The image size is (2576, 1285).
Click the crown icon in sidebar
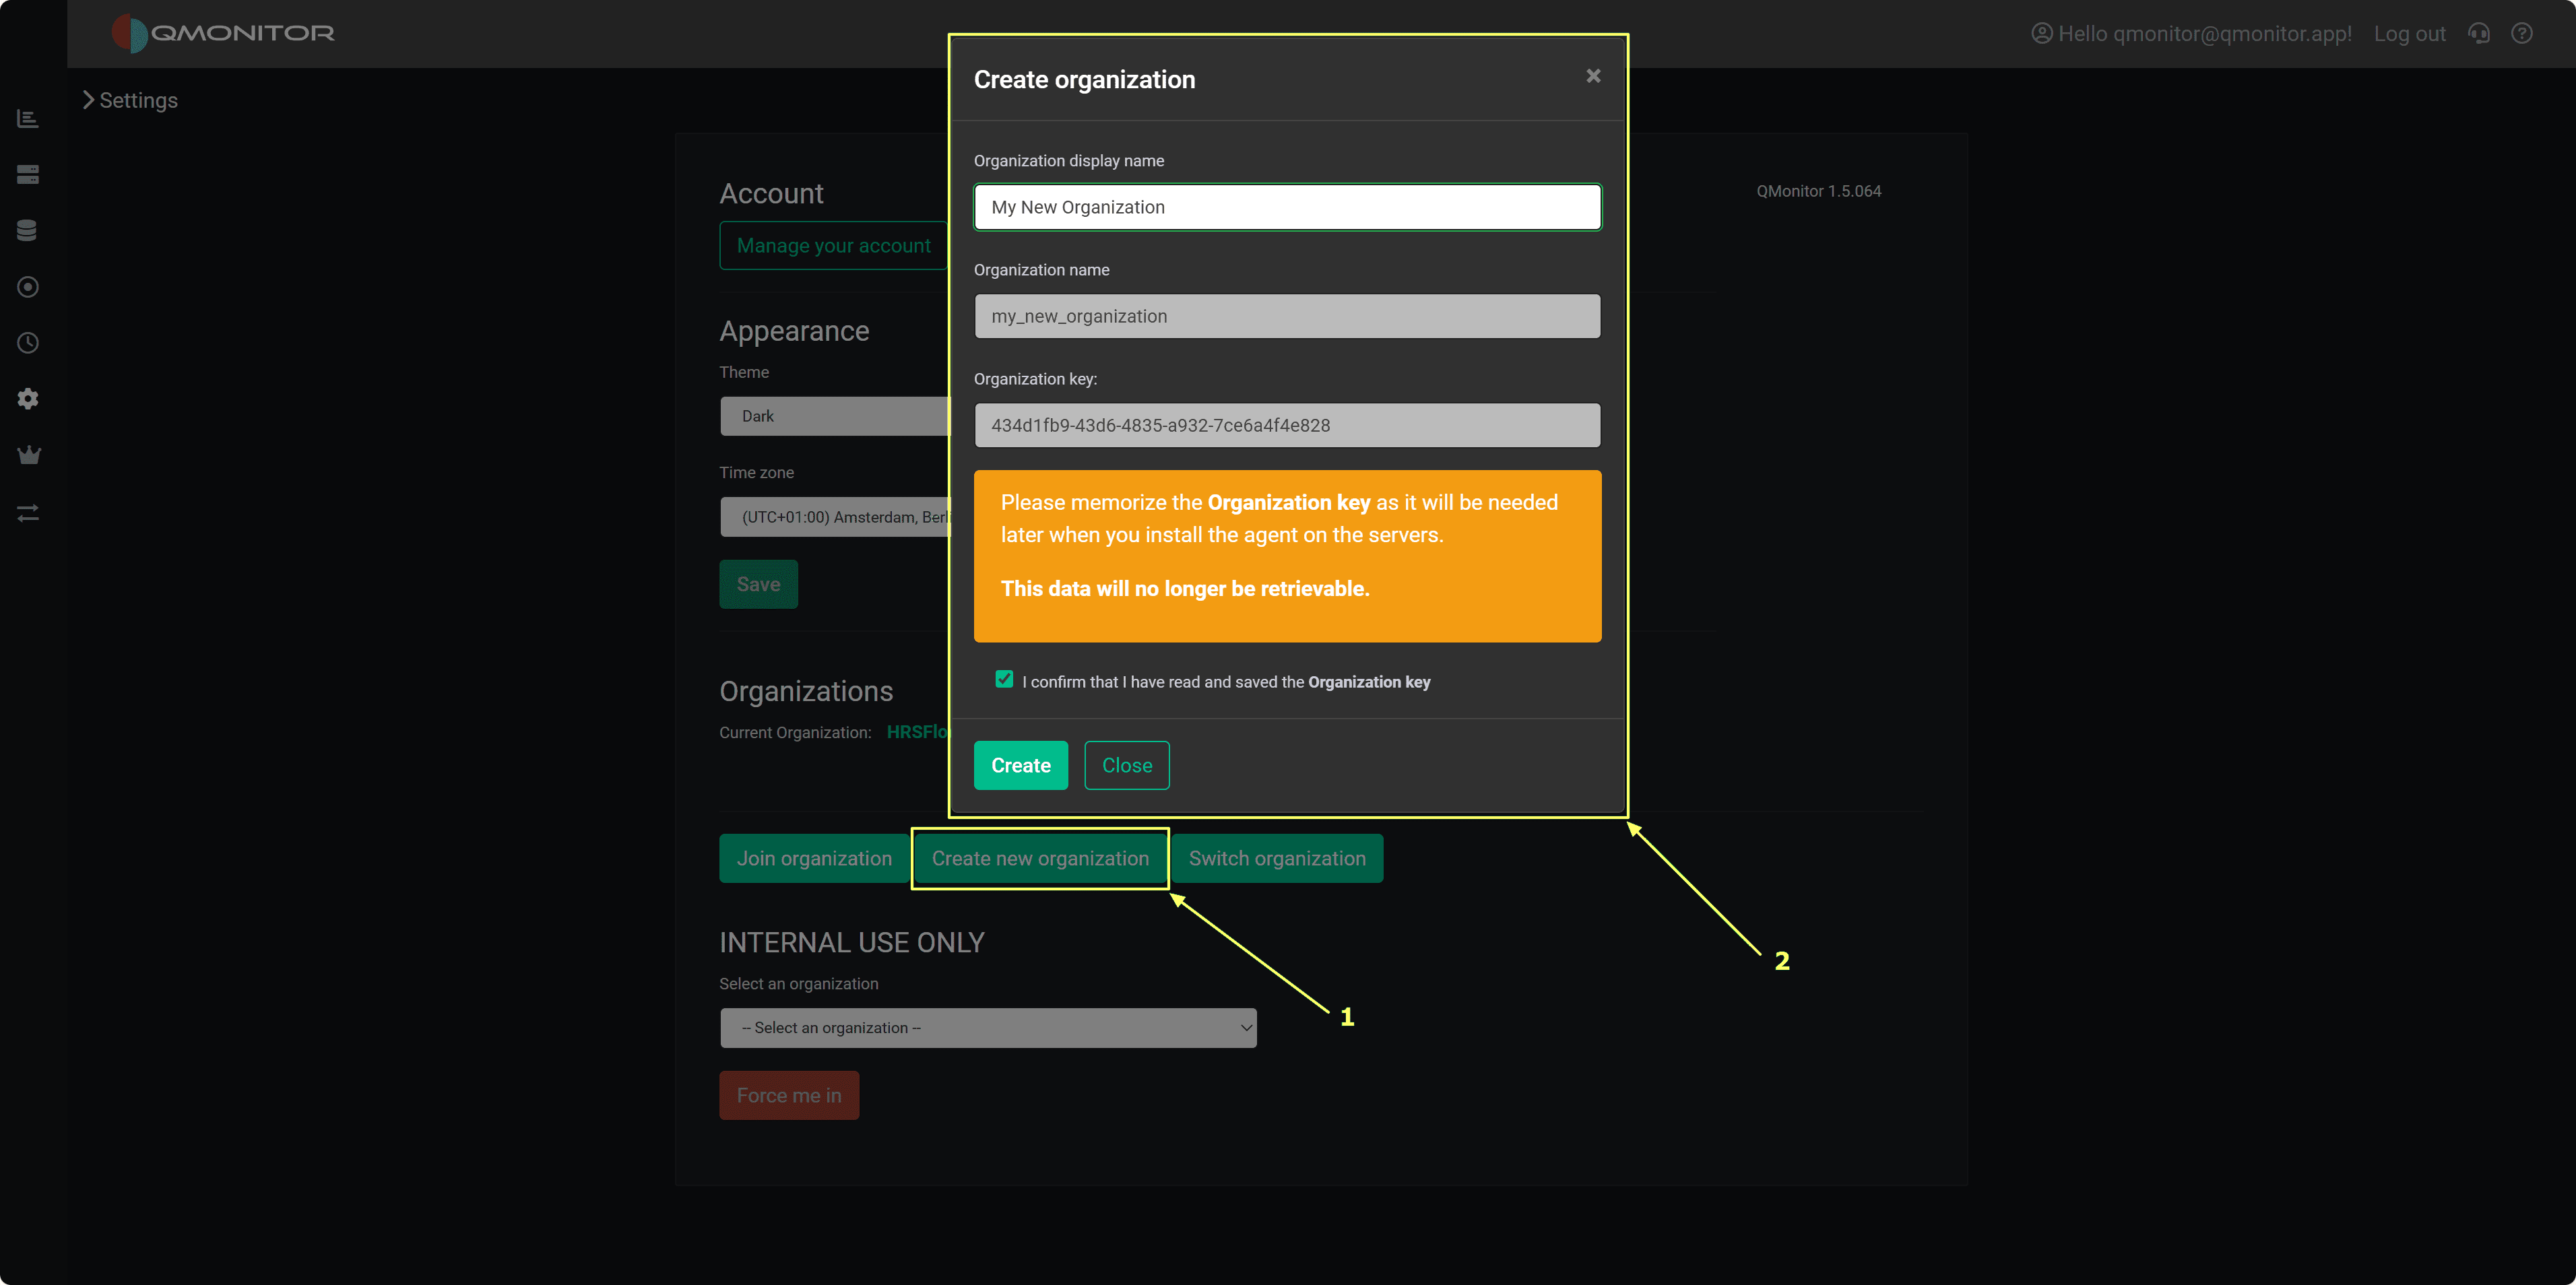[28, 455]
